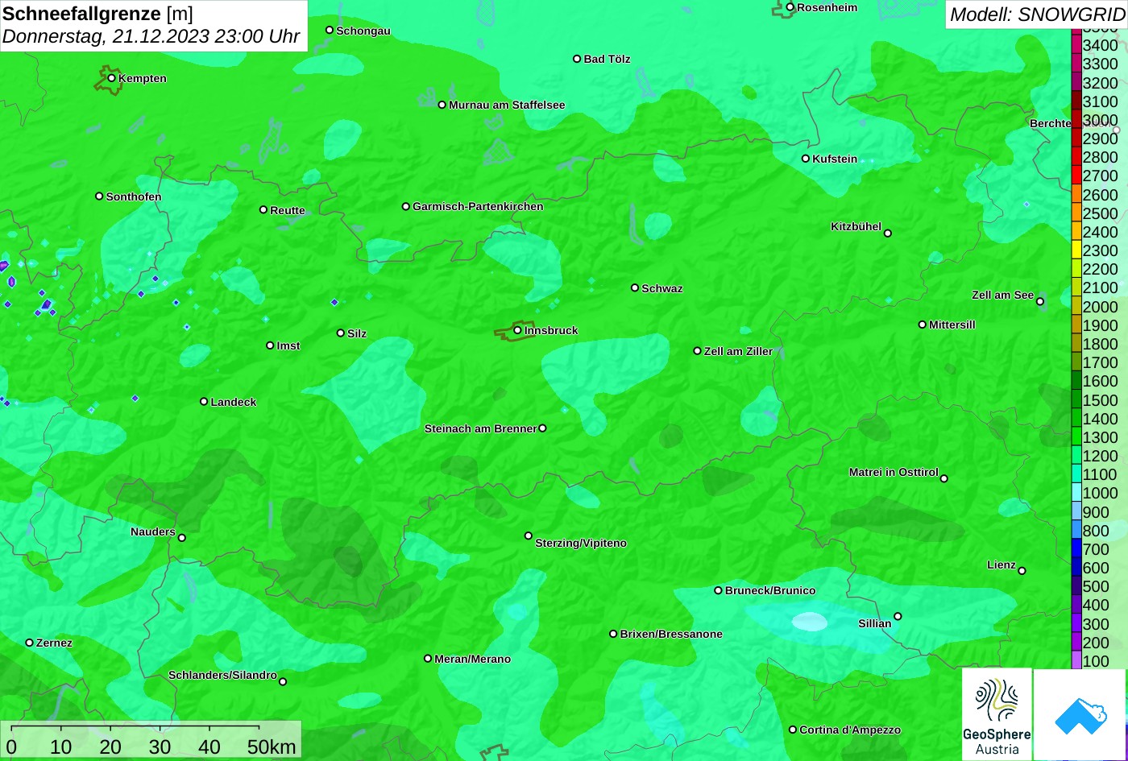Select the 'Brixen/Bressanone' label
The height and width of the screenshot is (761, 1128).
[671, 634]
